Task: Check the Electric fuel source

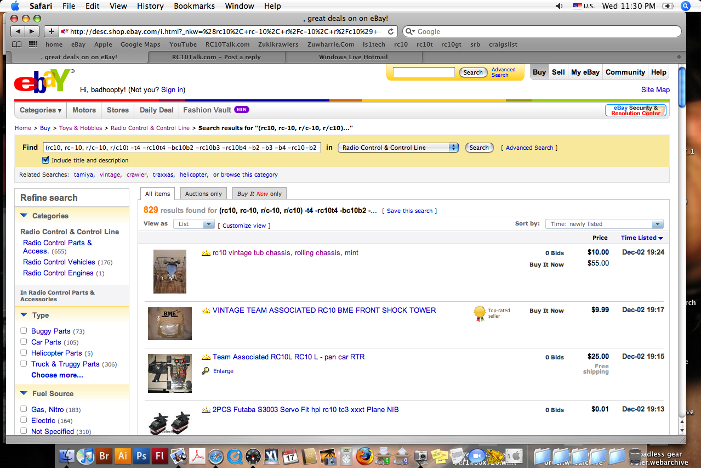Action: [24, 420]
